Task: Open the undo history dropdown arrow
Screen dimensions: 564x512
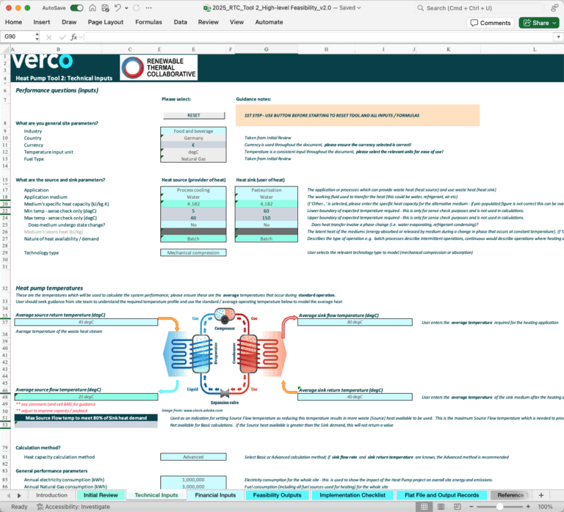Action: tap(126, 8)
